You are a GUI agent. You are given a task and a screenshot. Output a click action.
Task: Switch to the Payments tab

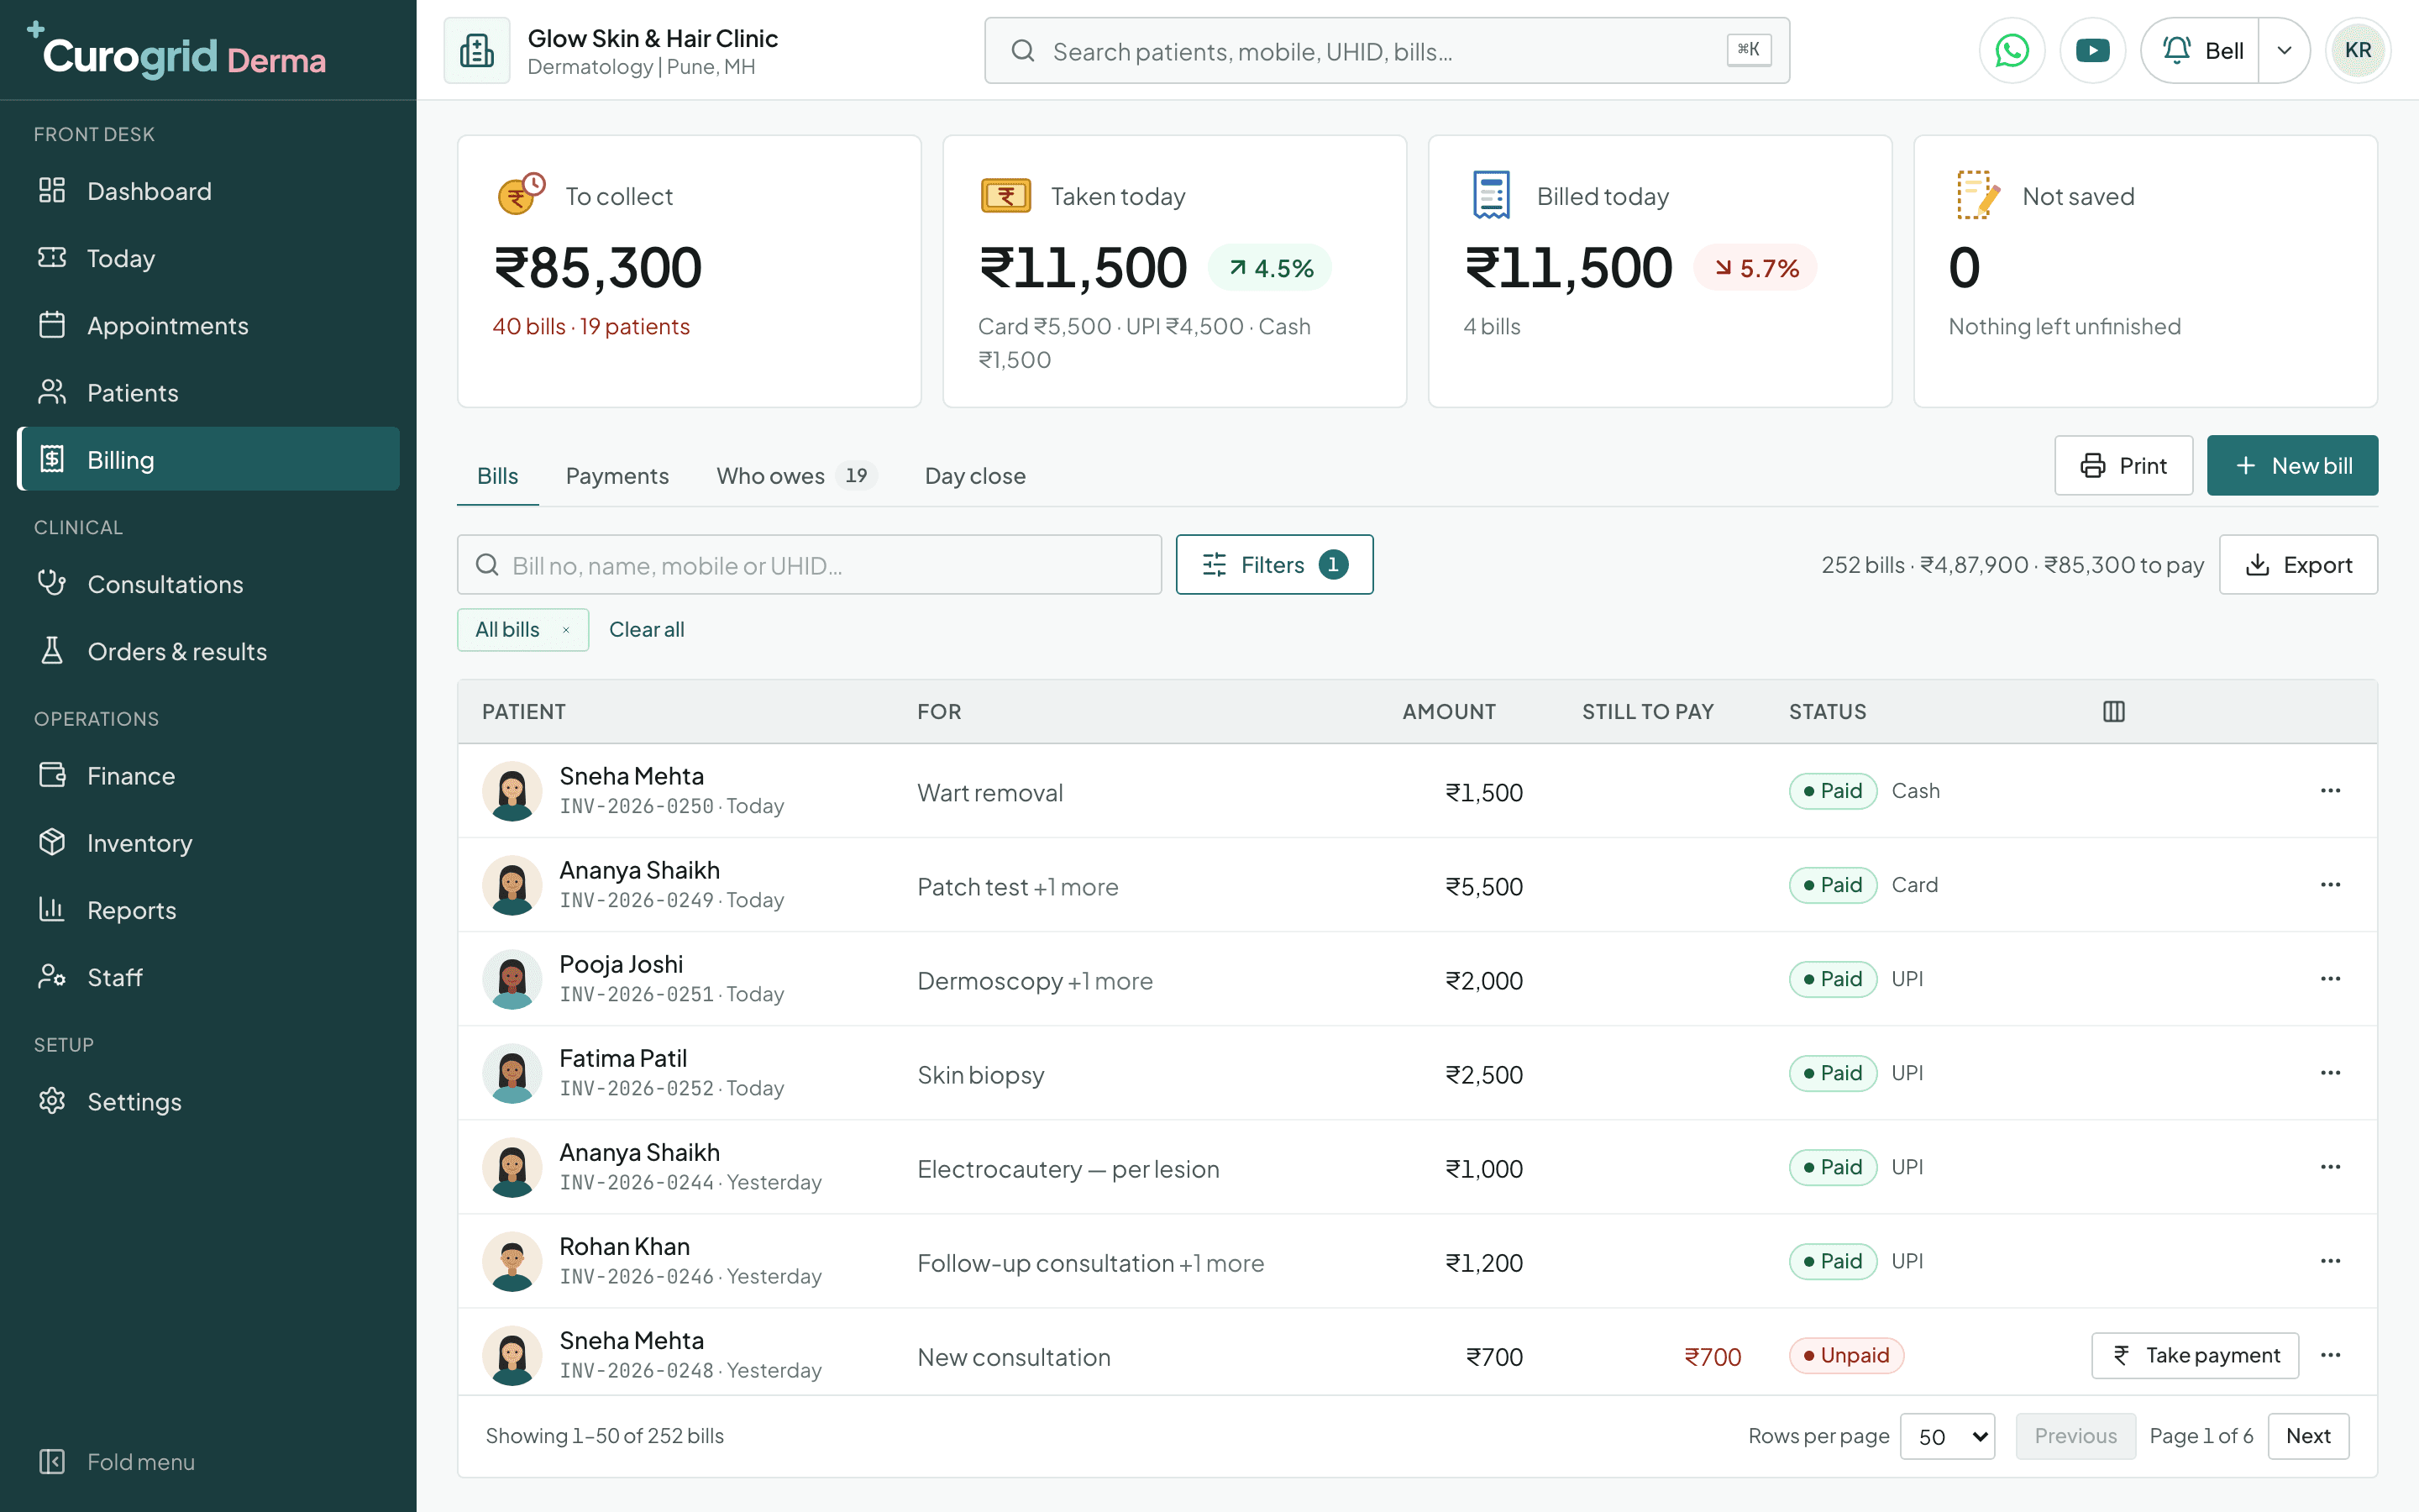coord(617,476)
